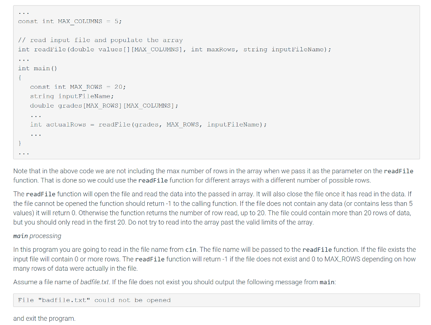The width and height of the screenshot is (431, 325).
Task: Click the grades array declaration line
Action: 104,106
